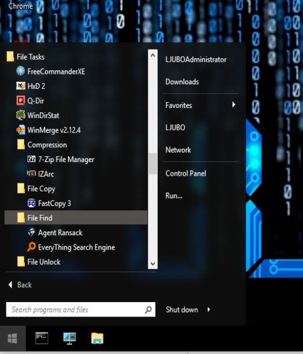Viewport: 303px width, 354px height.
Task: Click the programs list scrollbar down arrow
Action: pos(153,263)
